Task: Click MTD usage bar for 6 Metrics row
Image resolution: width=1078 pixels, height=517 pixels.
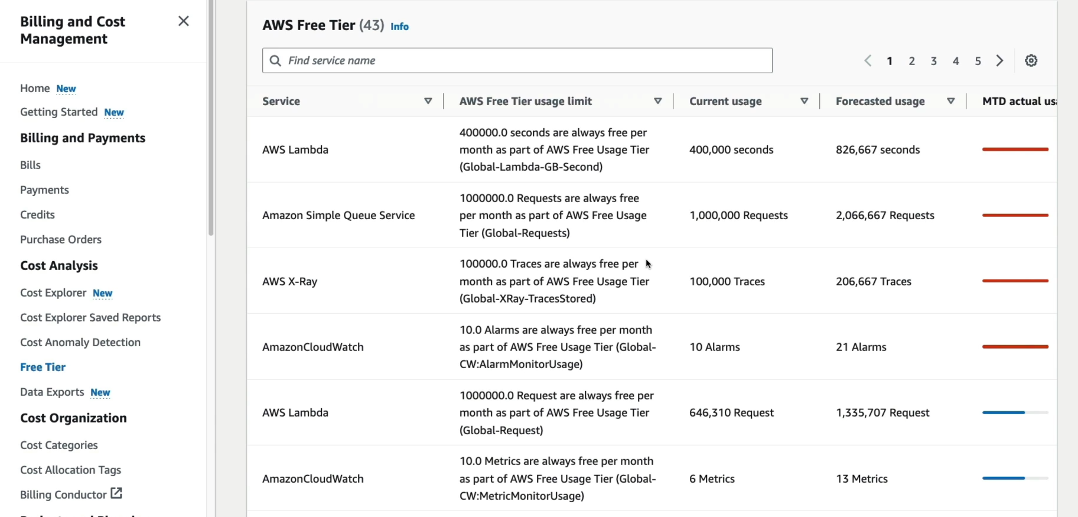Action: pyautogui.click(x=1015, y=478)
